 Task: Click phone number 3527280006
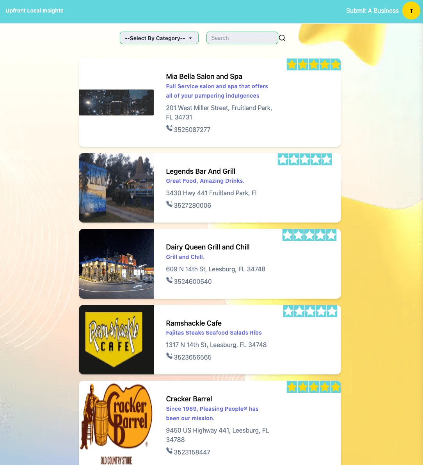(x=192, y=205)
